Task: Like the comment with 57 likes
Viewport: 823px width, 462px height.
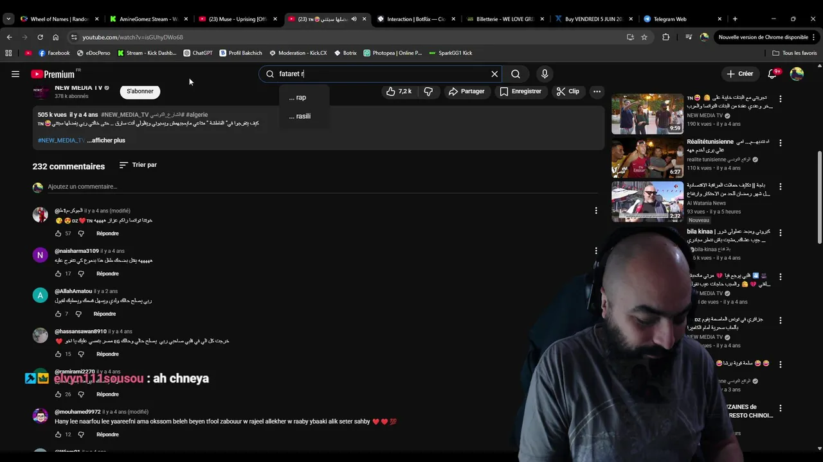Action: pyautogui.click(x=58, y=234)
